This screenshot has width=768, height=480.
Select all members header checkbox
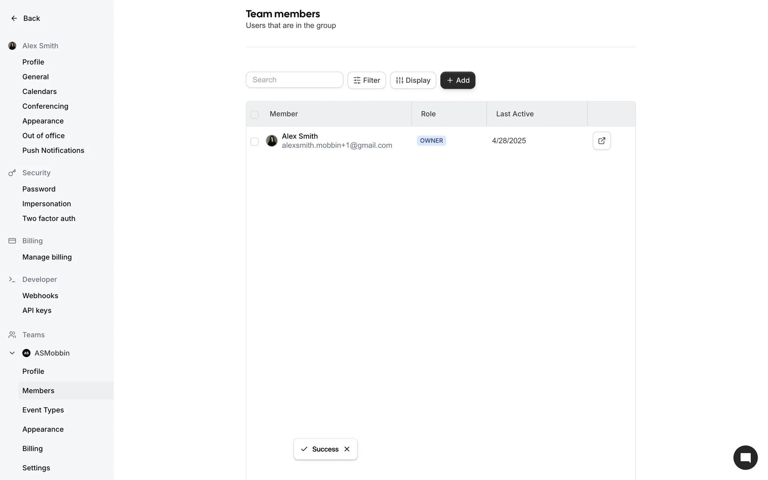pos(254,115)
